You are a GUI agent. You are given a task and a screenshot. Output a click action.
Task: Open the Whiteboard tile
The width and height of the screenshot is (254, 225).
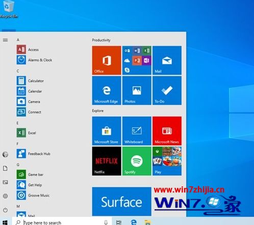click(137, 131)
